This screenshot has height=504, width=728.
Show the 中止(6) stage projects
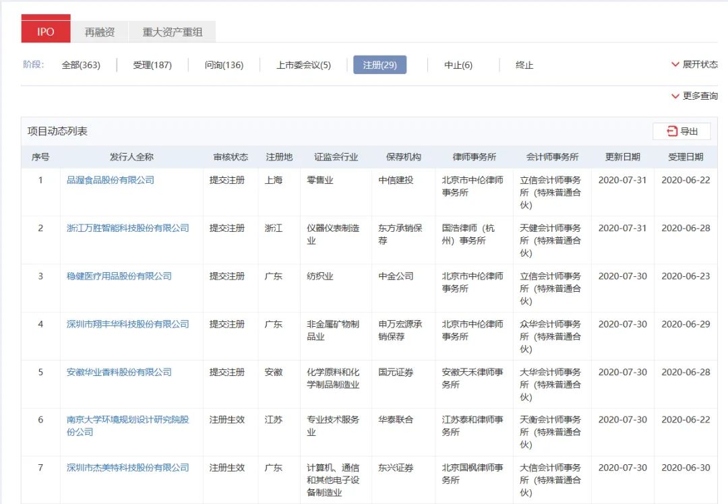tap(458, 65)
